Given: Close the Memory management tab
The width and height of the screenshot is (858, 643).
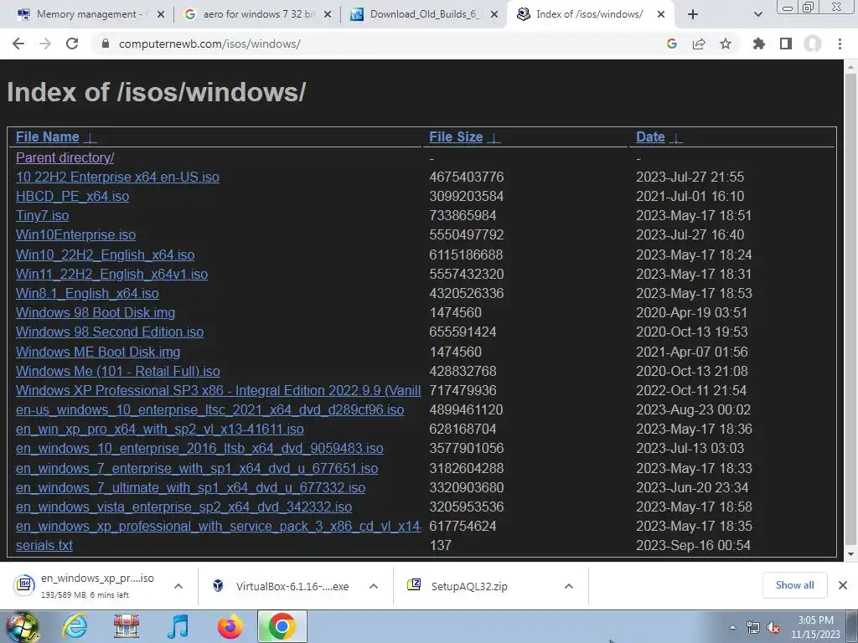Looking at the screenshot, I should tap(161, 15).
